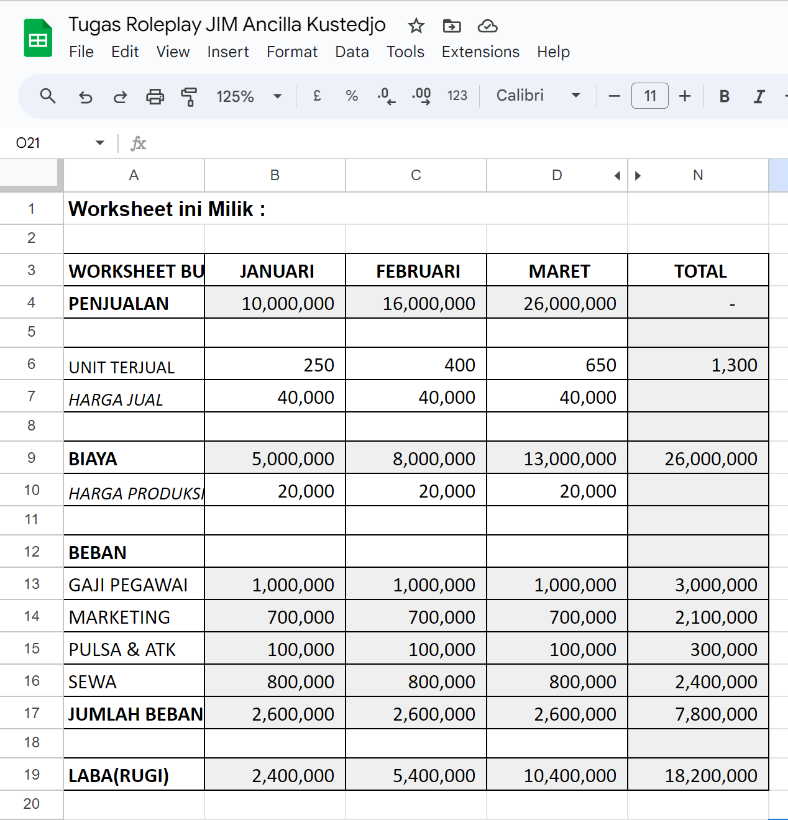Decrease the font size
This screenshot has height=820, width=788.
coord(614,96)
